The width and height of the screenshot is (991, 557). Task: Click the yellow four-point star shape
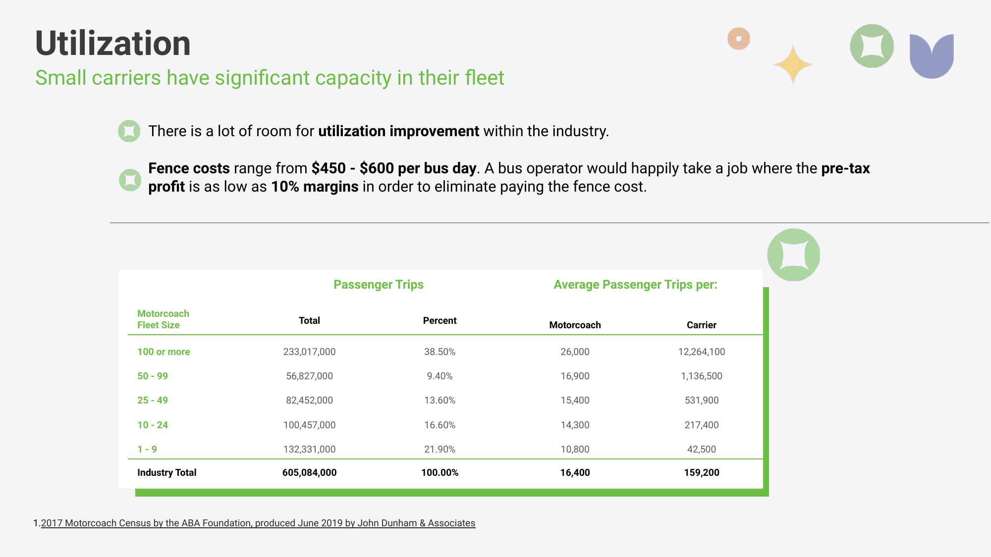793,65
